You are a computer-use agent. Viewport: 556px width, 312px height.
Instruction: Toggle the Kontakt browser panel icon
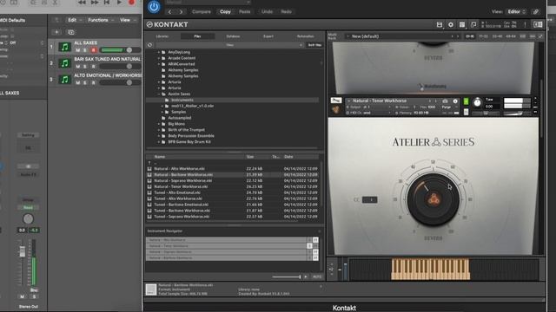538,24
